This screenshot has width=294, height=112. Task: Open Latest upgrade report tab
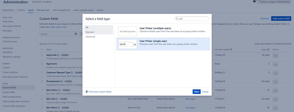coord(84,10)
